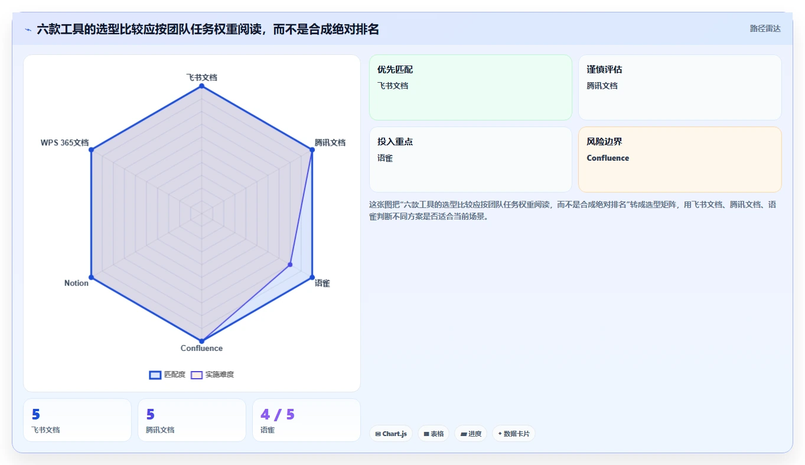Image resolution: width=805 pixels, height=465 pixels.
Task: Toggle the 实施难度 legend swatch
Action: pyautogui.click(x=197, y=375)
